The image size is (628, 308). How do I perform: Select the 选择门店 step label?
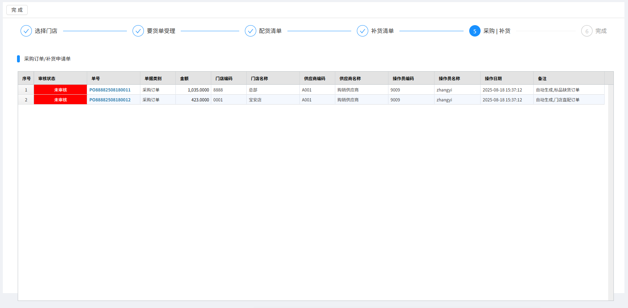click(46, 31)
